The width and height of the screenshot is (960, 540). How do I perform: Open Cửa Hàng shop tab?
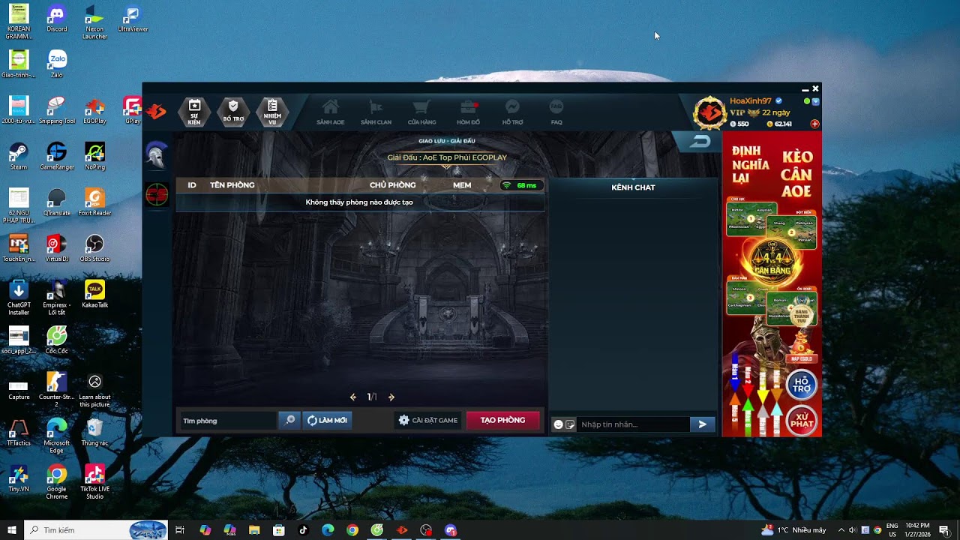pos(421,112)
